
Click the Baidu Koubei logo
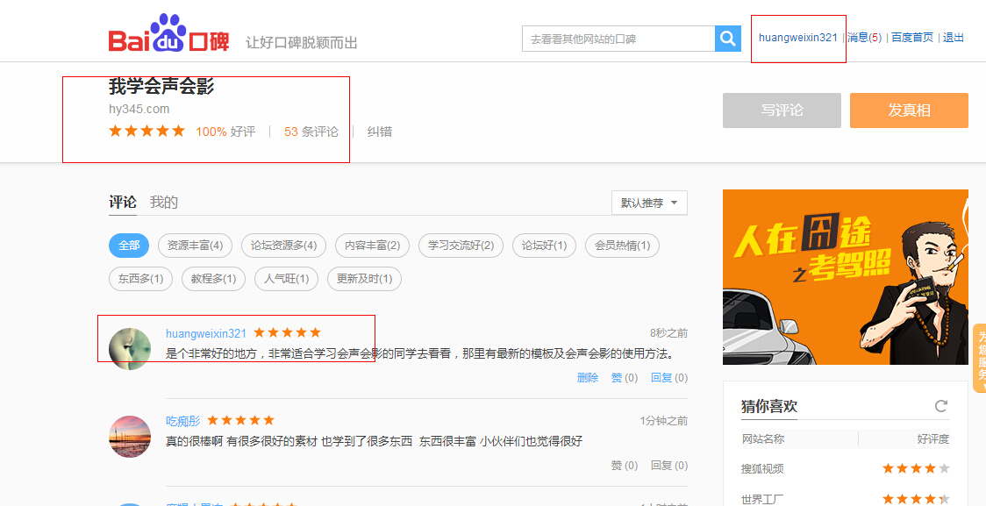pyautogui.click(x=168, y=33)
